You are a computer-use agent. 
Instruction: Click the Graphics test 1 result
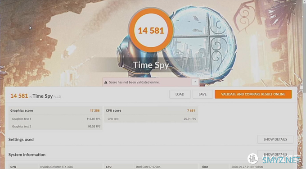pyautogui.click(x=55, y=119)
